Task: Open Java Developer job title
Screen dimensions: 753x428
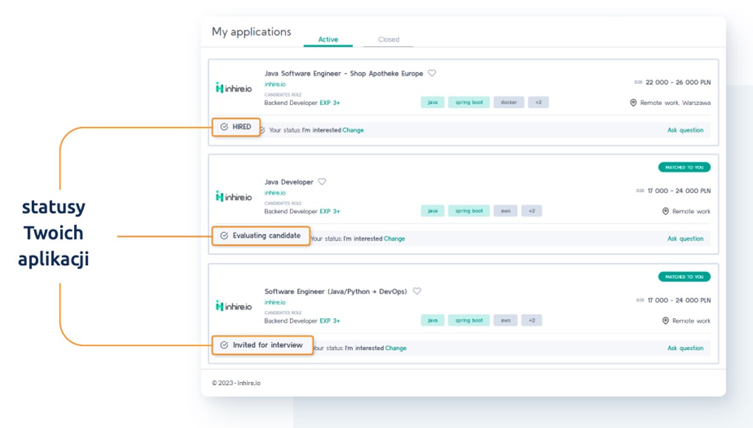Action: [289, 182]
